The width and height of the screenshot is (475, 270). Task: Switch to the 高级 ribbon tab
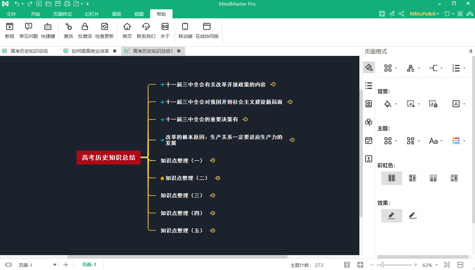point(117,14)
